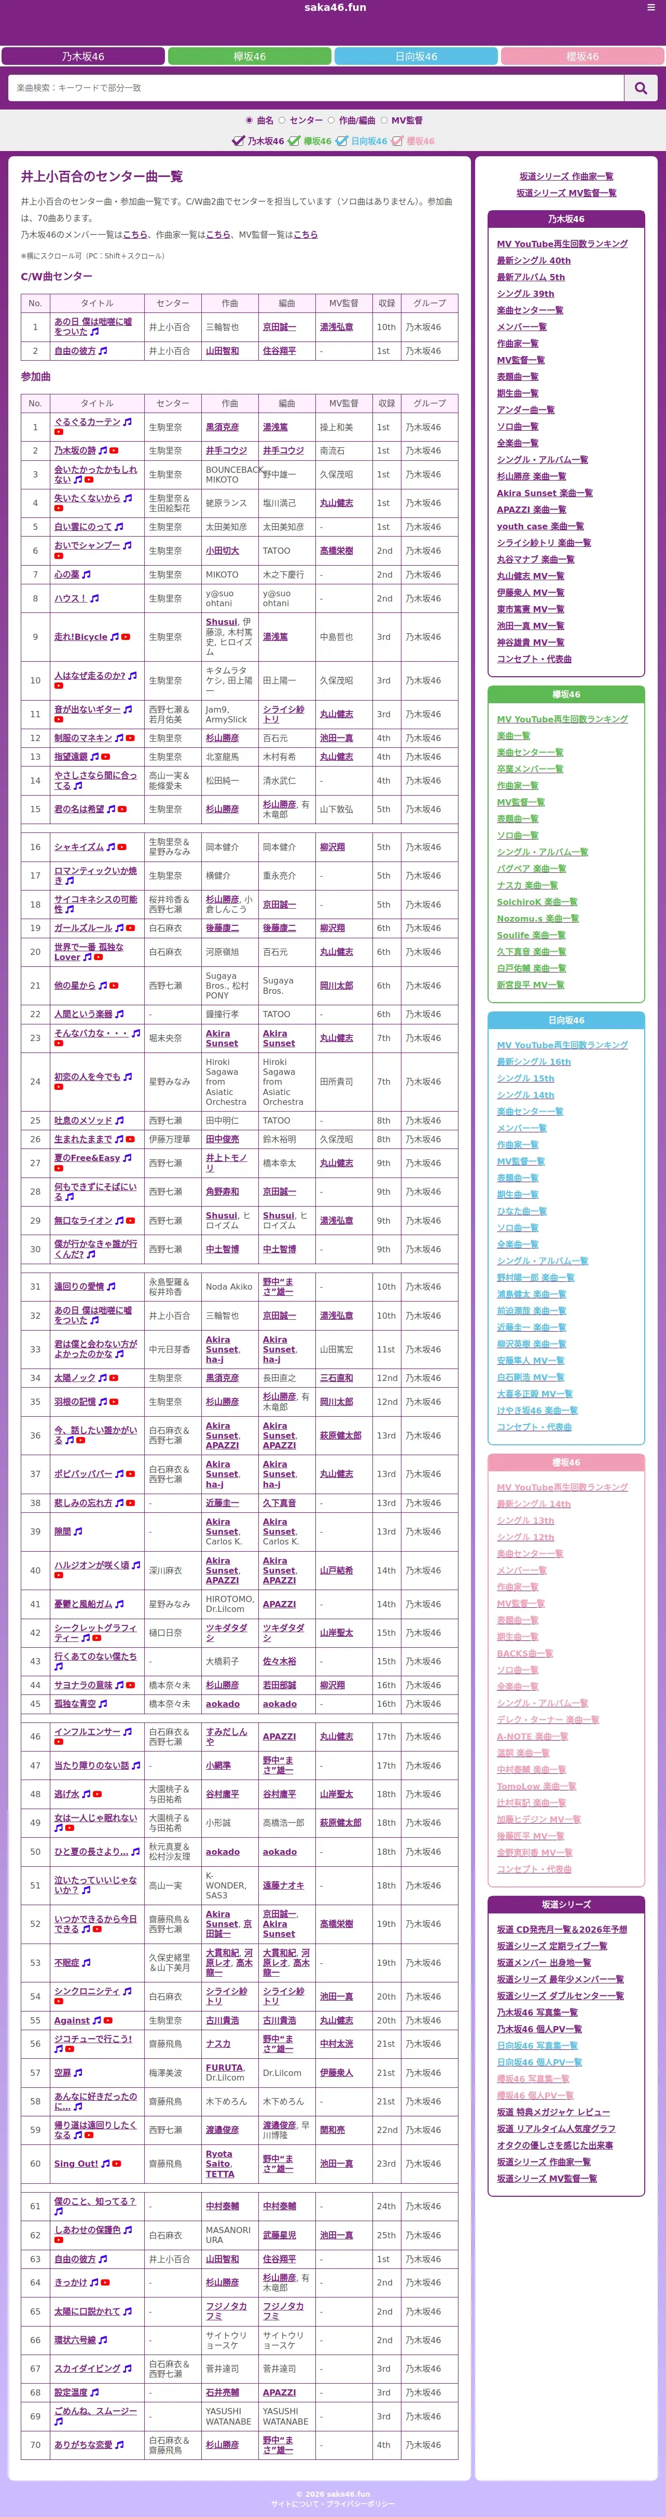
Task: Switch to the 日向坂46 tab
Action: click(x=416, y=57)
